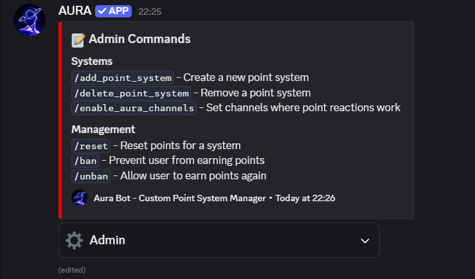Expand the Admin dropdown chevron
Image resolution: width=475 pixels, height=279 pixels.
tap(365, 241)
